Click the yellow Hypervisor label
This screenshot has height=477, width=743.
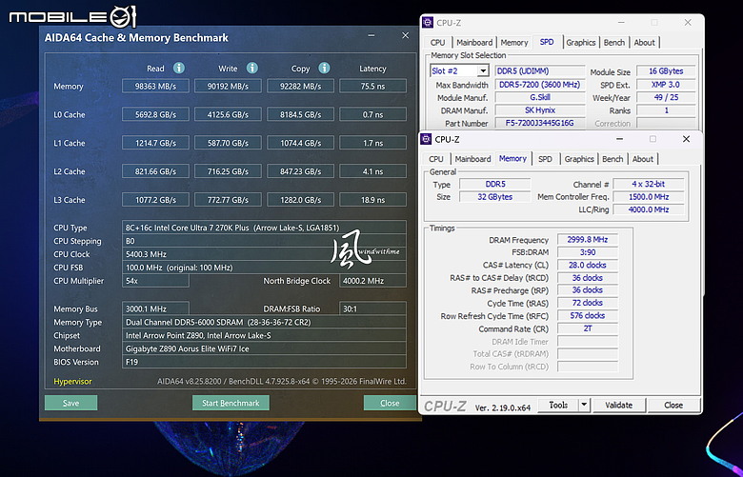pos(72,382)
